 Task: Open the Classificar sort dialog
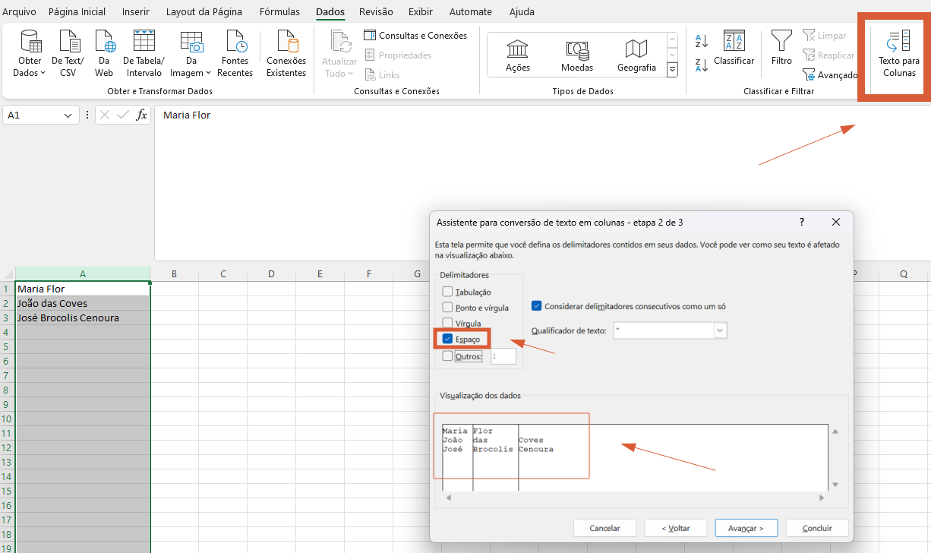(x=734, y=48)
